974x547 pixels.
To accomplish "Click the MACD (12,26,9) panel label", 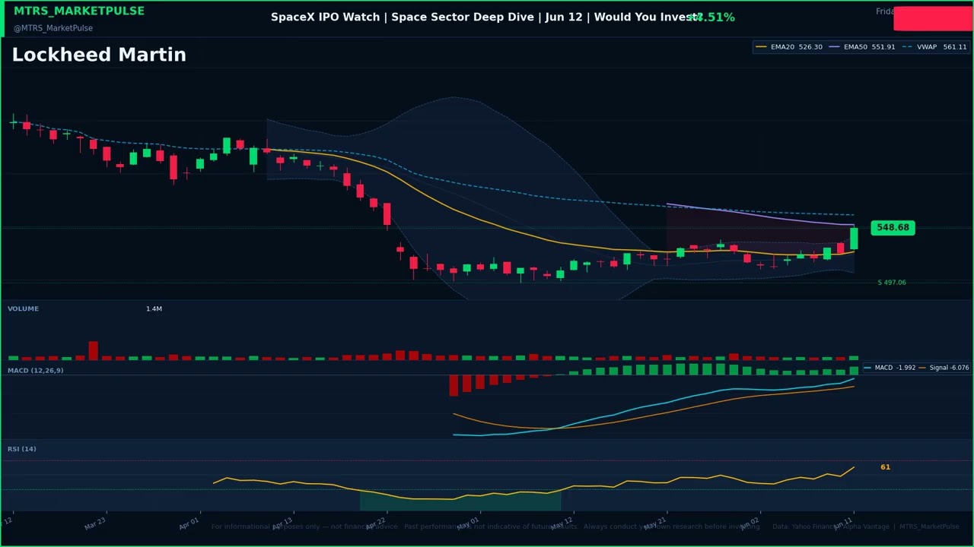I will tap(36, 371).
